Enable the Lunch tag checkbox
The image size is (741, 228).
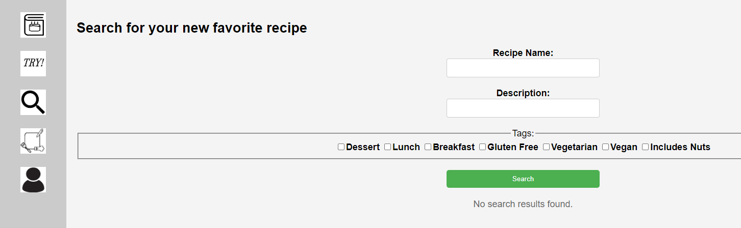pos(387,147)
